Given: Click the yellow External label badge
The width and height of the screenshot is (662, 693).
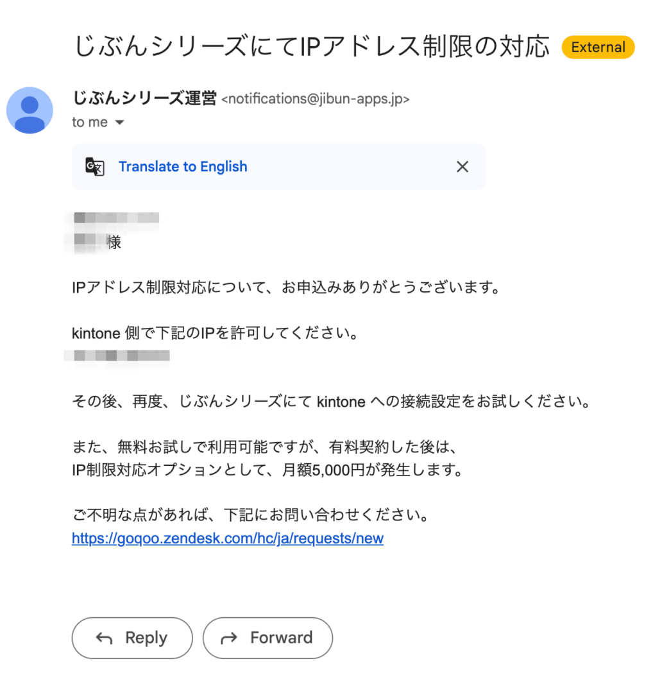Looking at the screenshot, I should [597, 47].
